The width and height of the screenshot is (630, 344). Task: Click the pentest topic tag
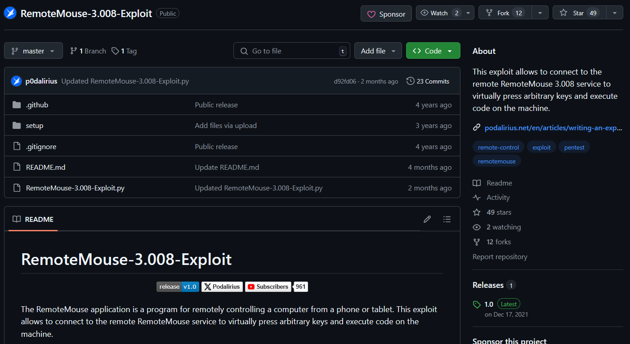coord(574,147)
